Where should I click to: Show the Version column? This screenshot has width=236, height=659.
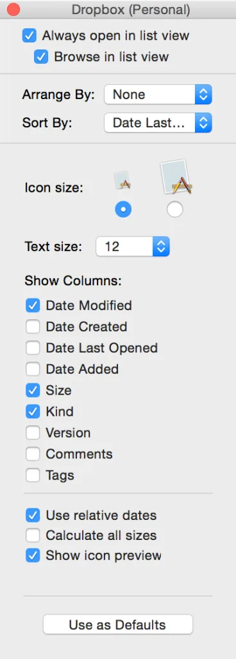tap(33, 432)
